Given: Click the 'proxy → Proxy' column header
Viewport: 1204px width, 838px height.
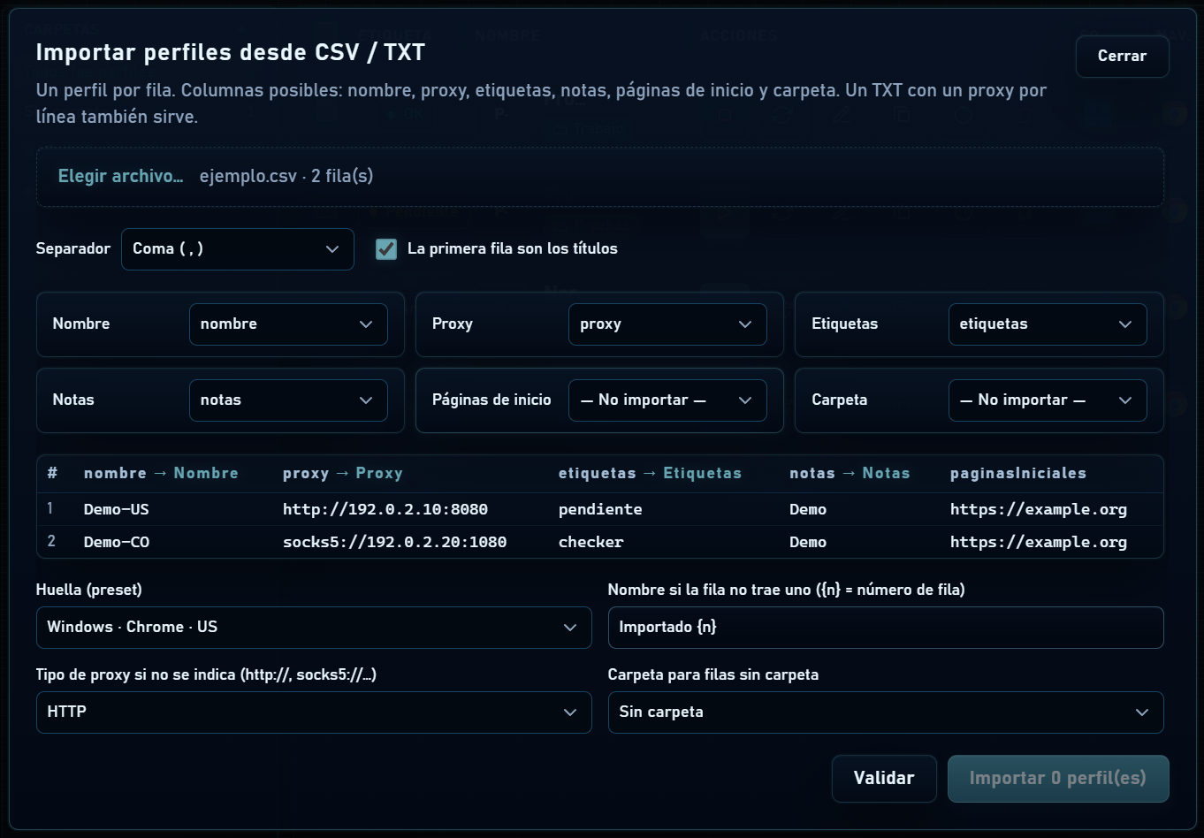Looking at the screenshot, I should coord(343,473).
